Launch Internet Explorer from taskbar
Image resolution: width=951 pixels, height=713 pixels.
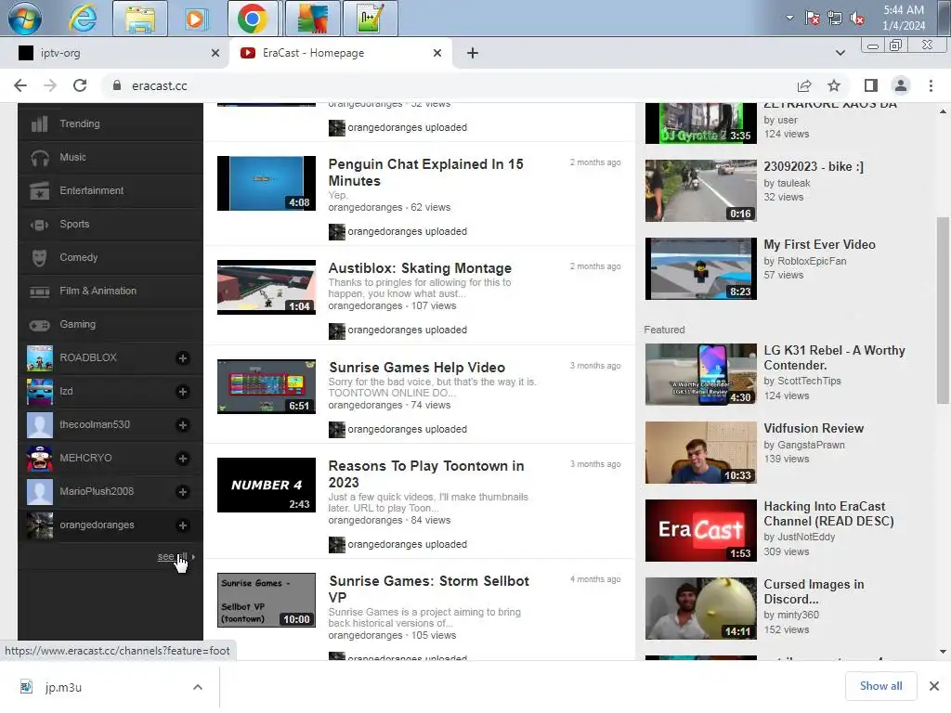tap(83, 19)
